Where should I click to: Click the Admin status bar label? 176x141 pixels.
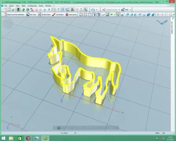157,133
